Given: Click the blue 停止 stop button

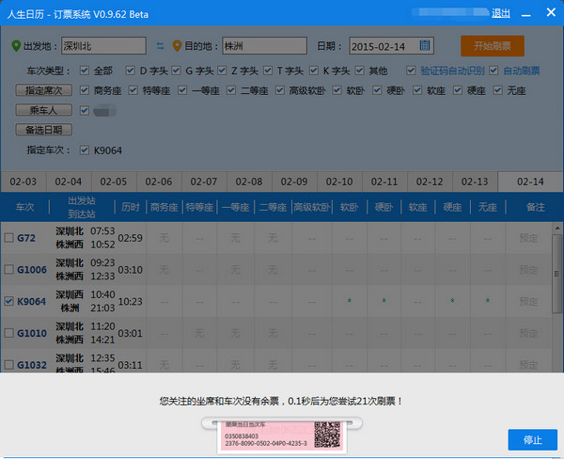Looking at the screenshot, I should (x=532, y=439).
